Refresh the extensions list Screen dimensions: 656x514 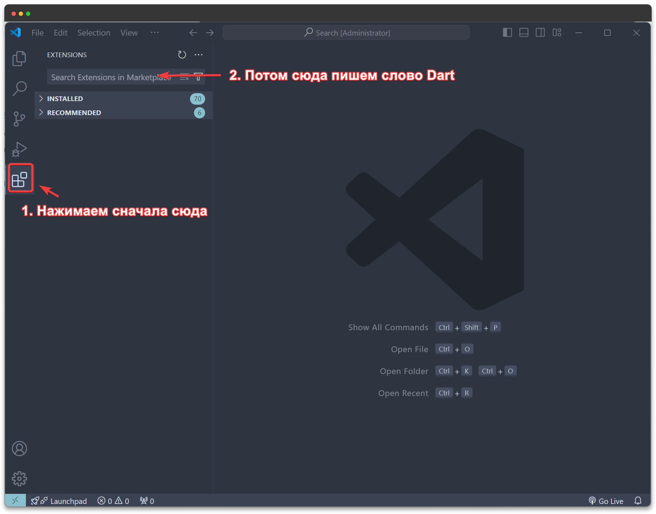tap(182, 55)
